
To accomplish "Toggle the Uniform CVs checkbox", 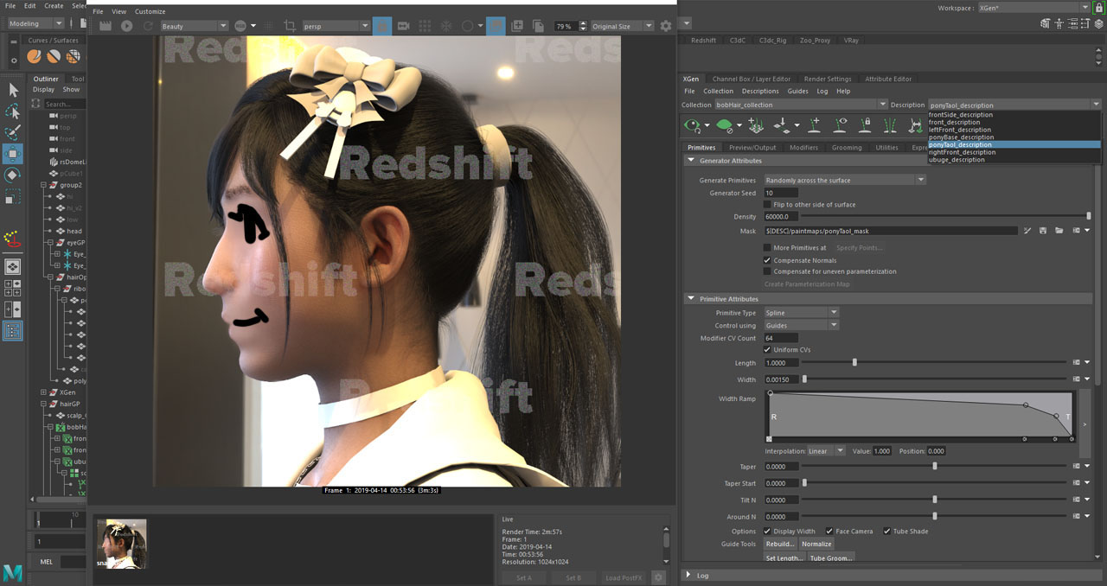I will 768,350.
